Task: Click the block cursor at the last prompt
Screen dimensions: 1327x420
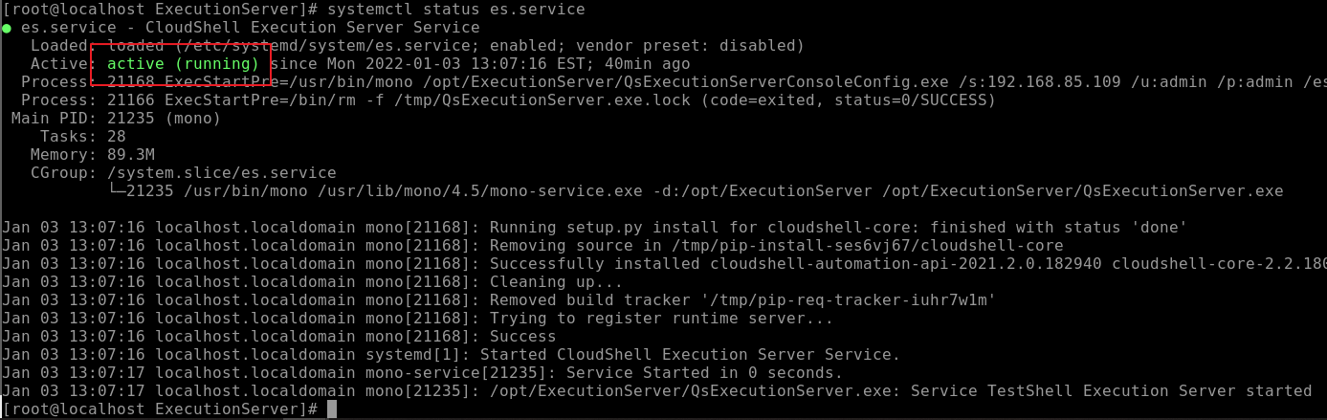Action: [x=332, y=409]
